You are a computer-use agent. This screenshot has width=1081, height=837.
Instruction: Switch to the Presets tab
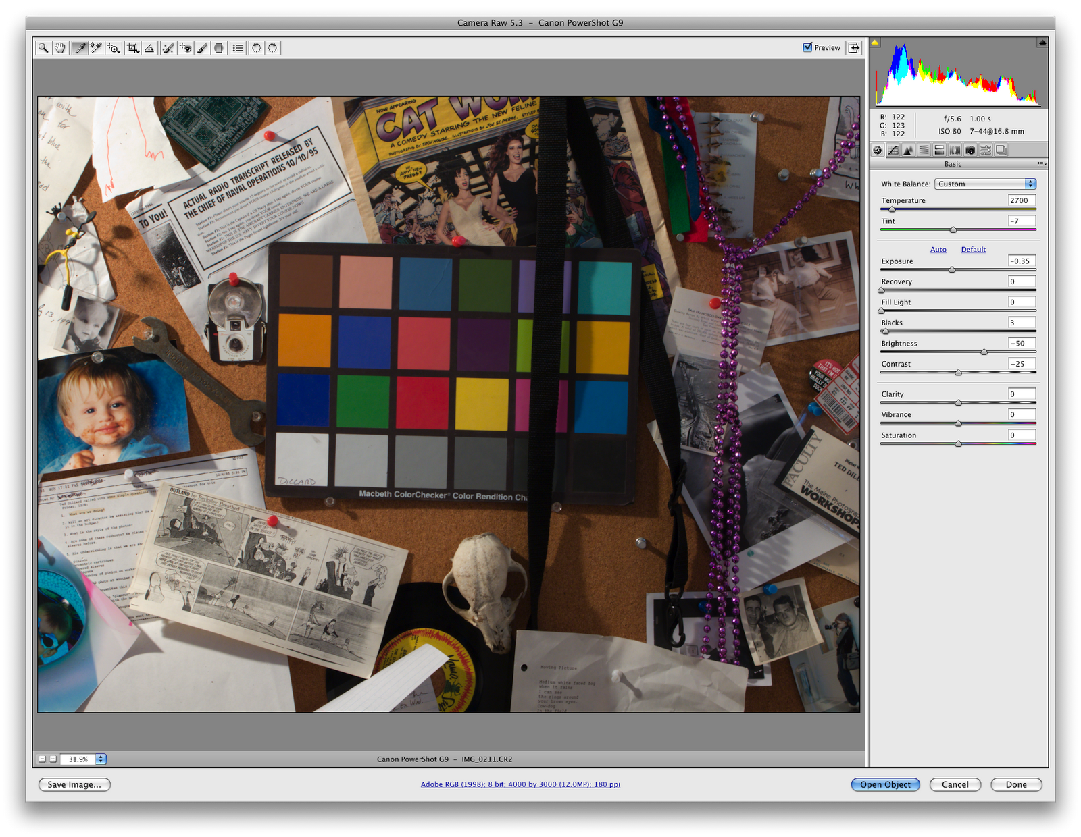coord(986,150)
